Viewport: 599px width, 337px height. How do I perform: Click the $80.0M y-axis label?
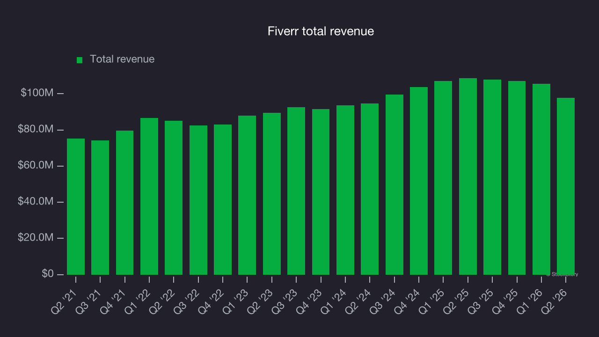(x=35, y=129)
